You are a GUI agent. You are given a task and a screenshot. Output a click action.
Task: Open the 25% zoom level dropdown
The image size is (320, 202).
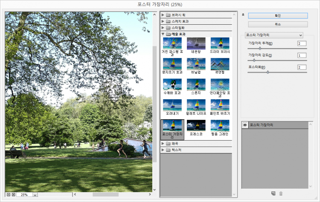tap(35, 195)
